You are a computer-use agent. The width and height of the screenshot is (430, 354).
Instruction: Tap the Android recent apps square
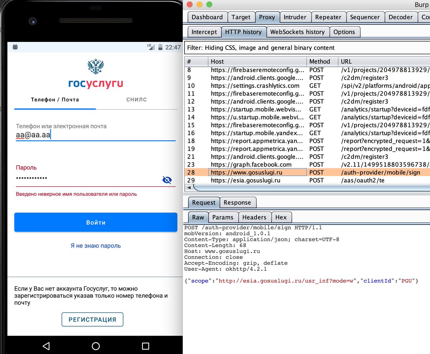(x=145, y=346)
